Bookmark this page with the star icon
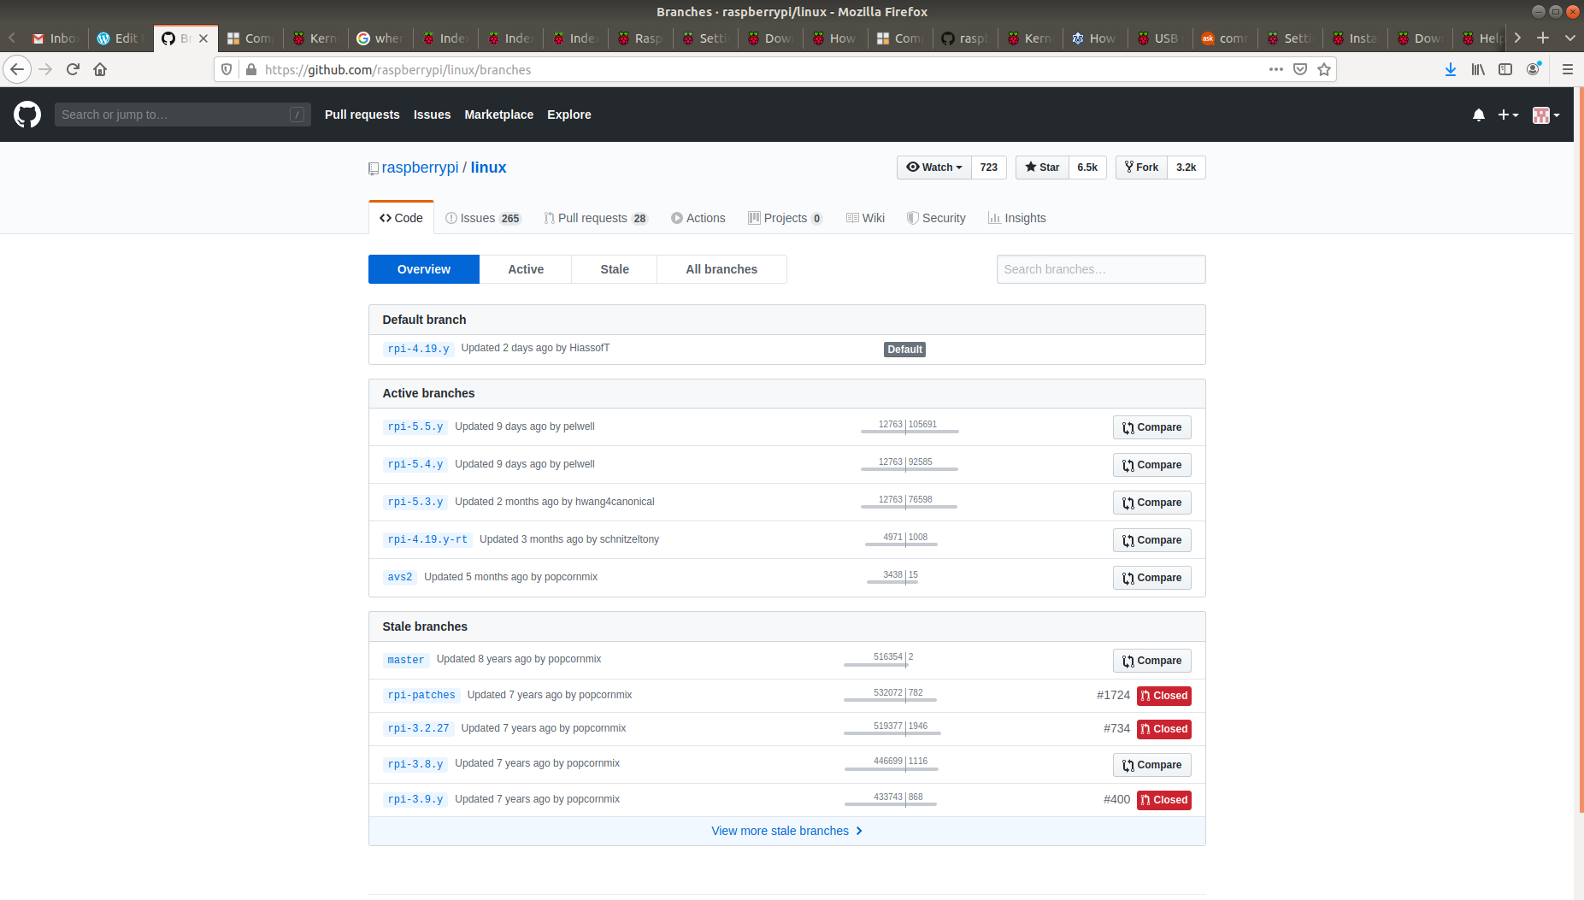This screenshot has width=1584, height=900. click(x=1324, y=69)
